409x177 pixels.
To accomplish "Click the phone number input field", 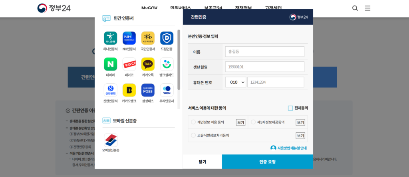I will (x=276, y=82).
